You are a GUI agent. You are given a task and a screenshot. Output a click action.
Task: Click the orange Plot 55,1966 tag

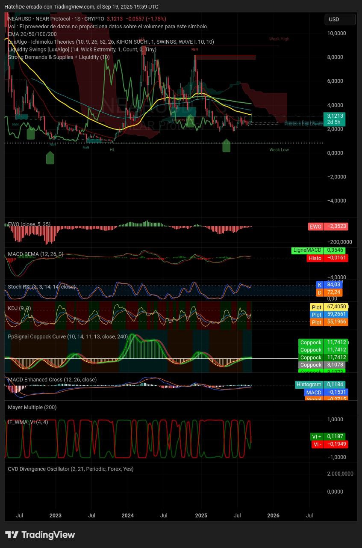pyautogui.click(x=329, y=322)
